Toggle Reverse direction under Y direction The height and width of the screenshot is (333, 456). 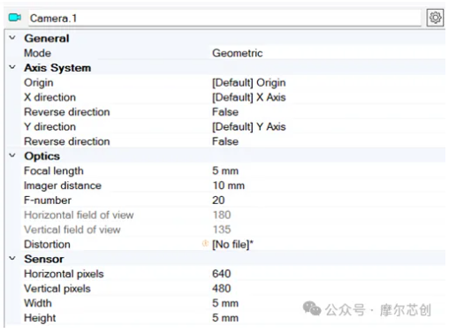click(225, 141)
